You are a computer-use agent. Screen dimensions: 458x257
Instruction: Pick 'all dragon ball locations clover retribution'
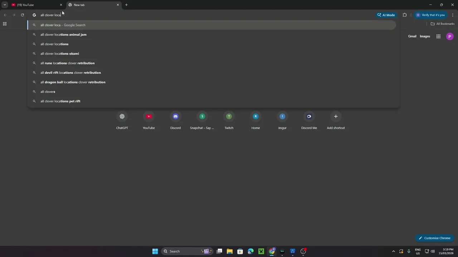click(x=212, y=82)
